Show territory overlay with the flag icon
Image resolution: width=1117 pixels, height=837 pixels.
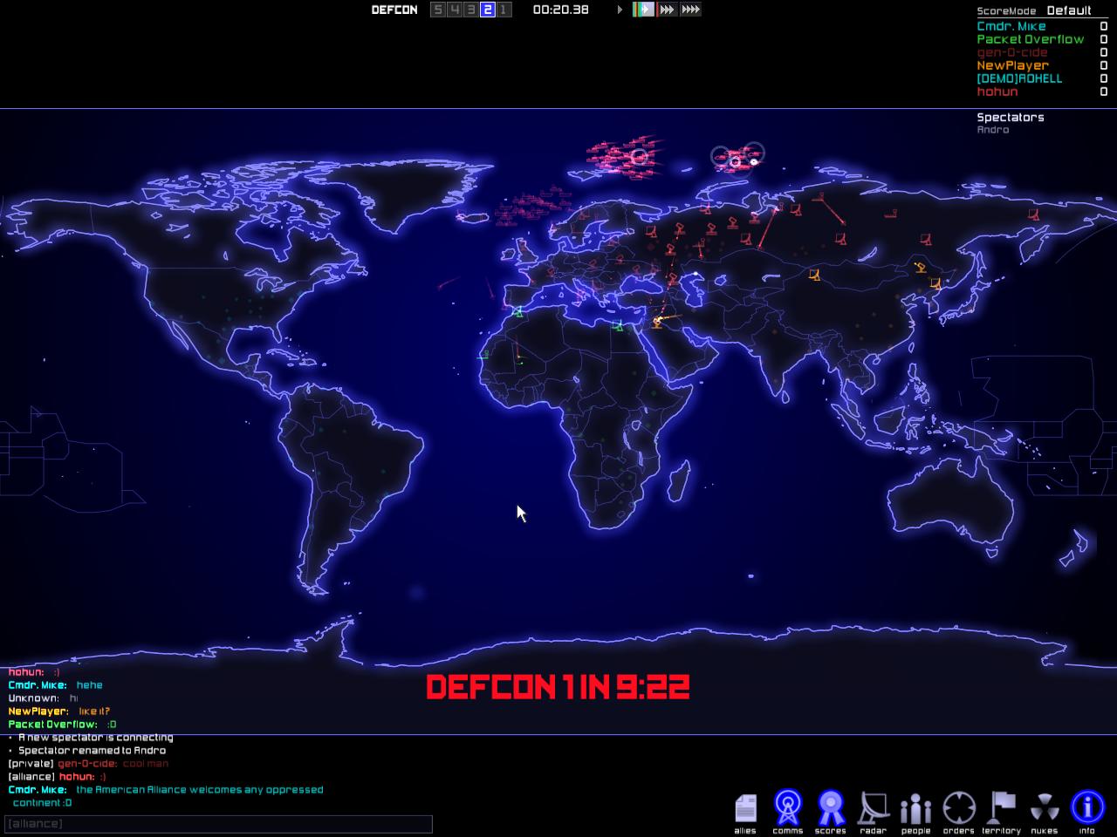(x=1001, y=809)
